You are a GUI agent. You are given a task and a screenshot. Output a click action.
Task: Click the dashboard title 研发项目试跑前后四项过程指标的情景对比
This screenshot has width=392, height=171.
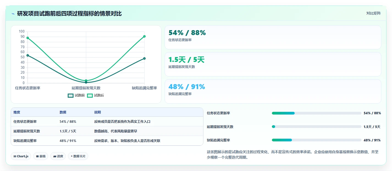pyautogui.click(x=69, y=14)
